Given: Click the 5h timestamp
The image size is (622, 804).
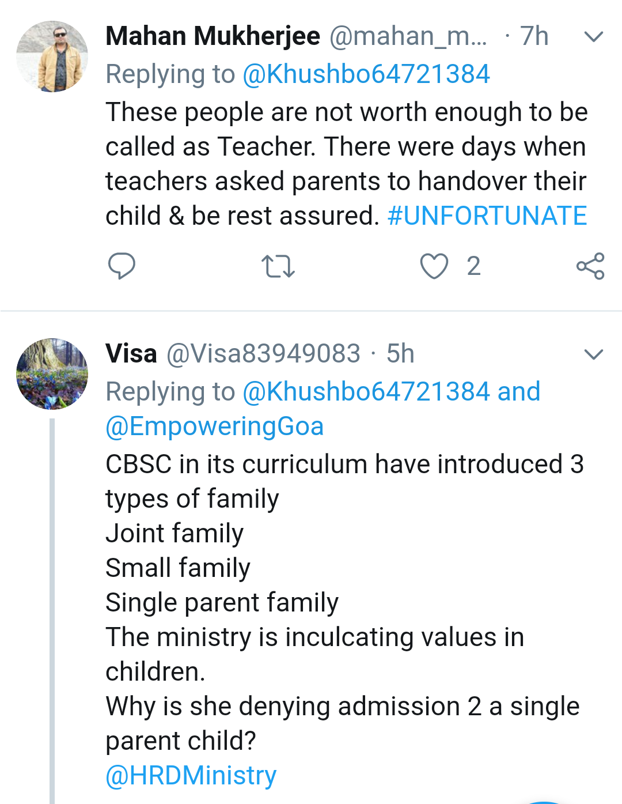Looking at the screenshot, I should pyautogui.click(x=400, y=354).
